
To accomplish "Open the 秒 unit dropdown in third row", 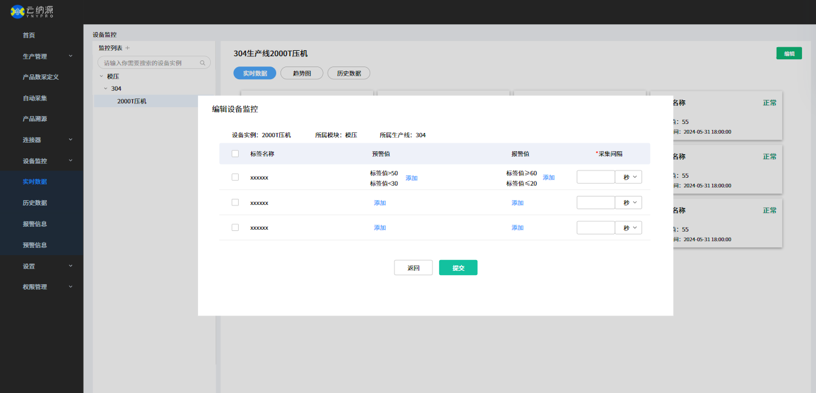I will click(628, 228).
